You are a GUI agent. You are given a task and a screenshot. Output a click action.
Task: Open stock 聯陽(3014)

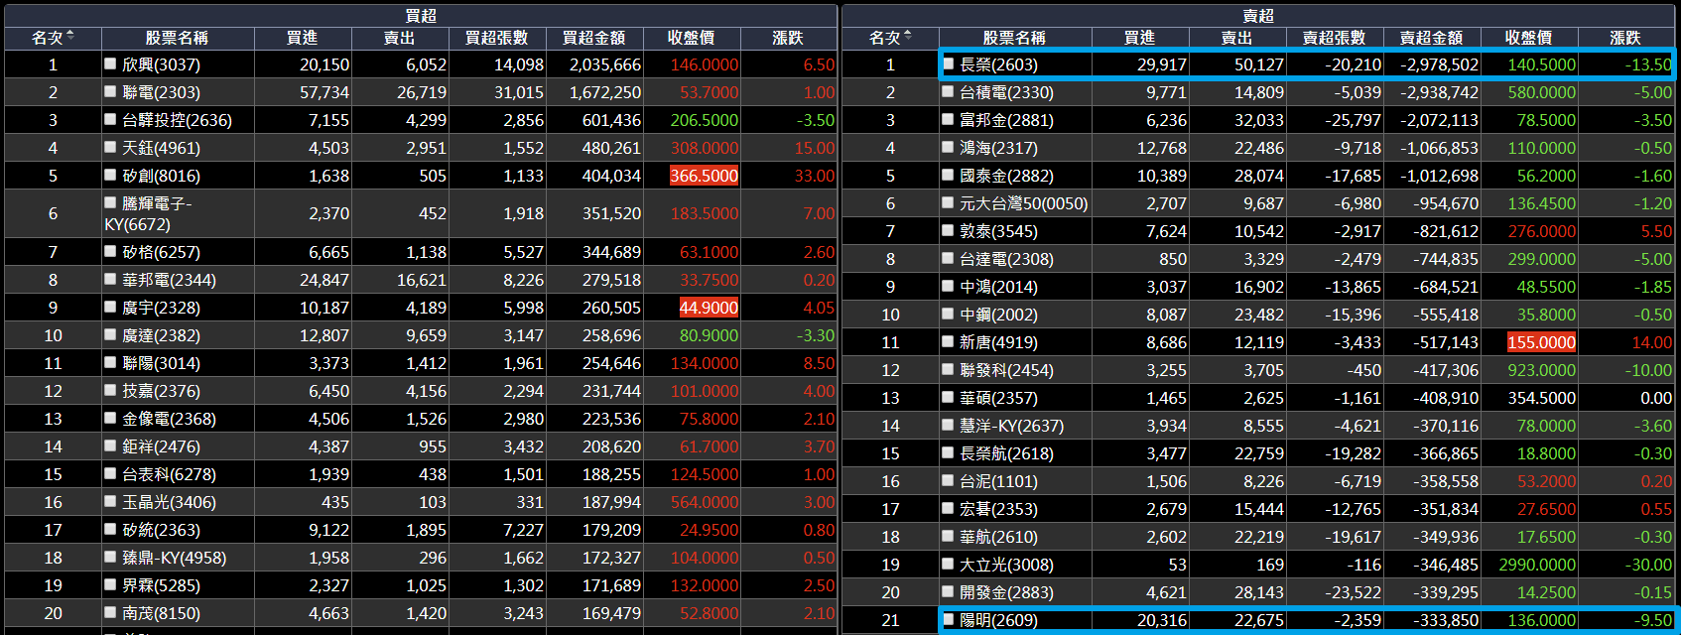coord(161,363)
